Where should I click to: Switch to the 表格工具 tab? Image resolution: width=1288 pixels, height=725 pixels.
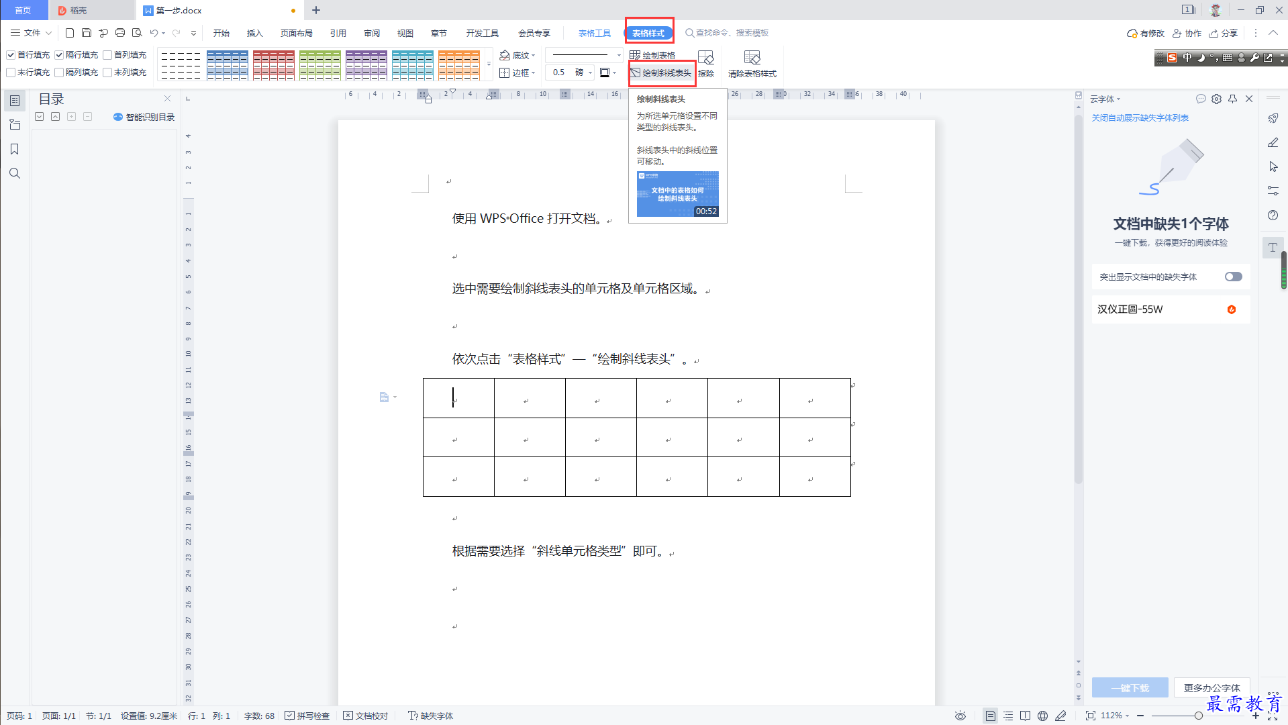[x=594, y=33]
